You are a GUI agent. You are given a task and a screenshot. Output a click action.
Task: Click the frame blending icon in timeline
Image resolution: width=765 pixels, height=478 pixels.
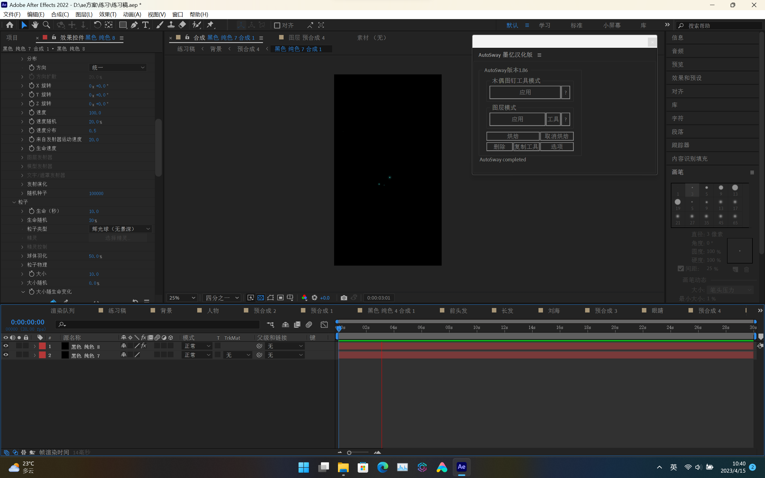coord(297,325)
